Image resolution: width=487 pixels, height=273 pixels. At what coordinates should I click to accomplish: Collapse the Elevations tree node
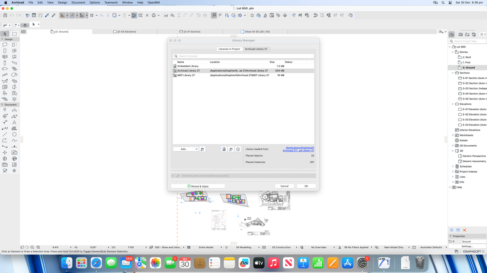pos(453,104)
